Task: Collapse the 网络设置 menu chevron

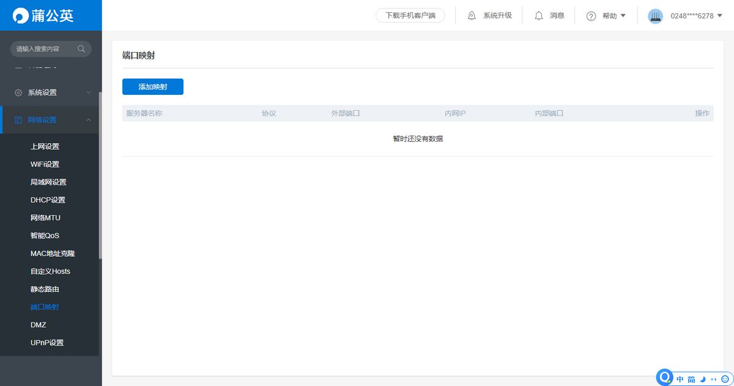Action: click(89, 120)
